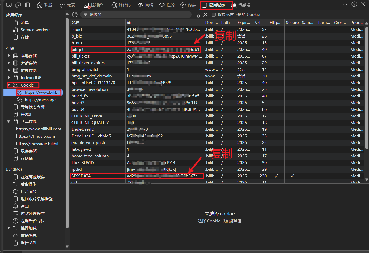The width and height of the screenshot is (369, 253).
Task: Open Service workers in the sidebar
Action: click(36, 30)
